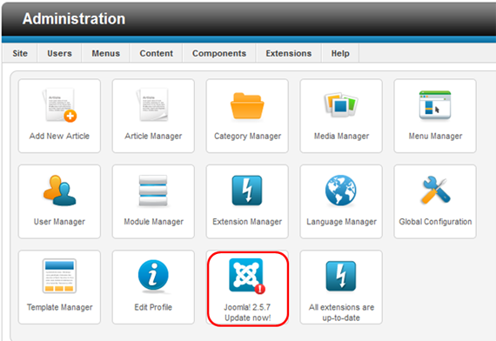Click the 'Template Manager' text link
The image size is (496, 341).
(59, 307)
